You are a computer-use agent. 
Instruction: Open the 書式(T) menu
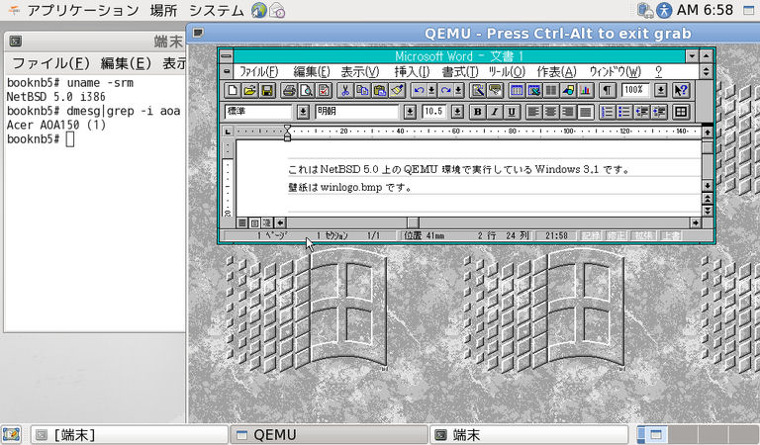pyautogui.click(x=460, y=72)
